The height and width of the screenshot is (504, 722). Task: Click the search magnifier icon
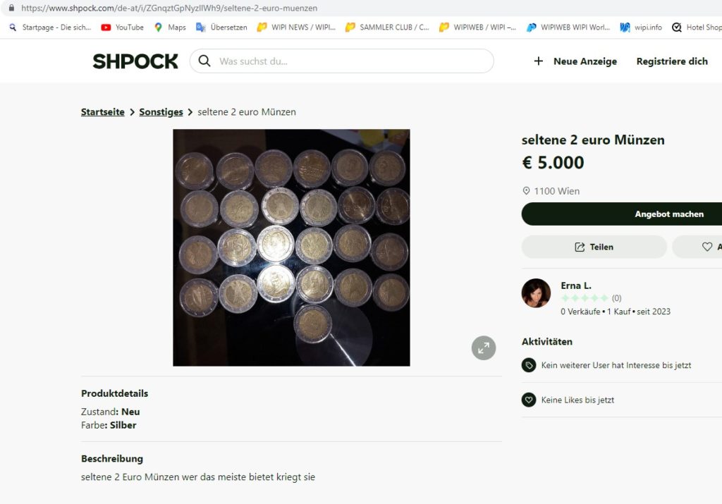(x=204, y=61)
